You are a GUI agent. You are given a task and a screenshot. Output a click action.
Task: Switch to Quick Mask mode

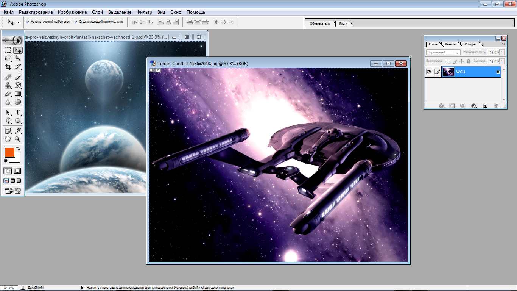(17, 171)
